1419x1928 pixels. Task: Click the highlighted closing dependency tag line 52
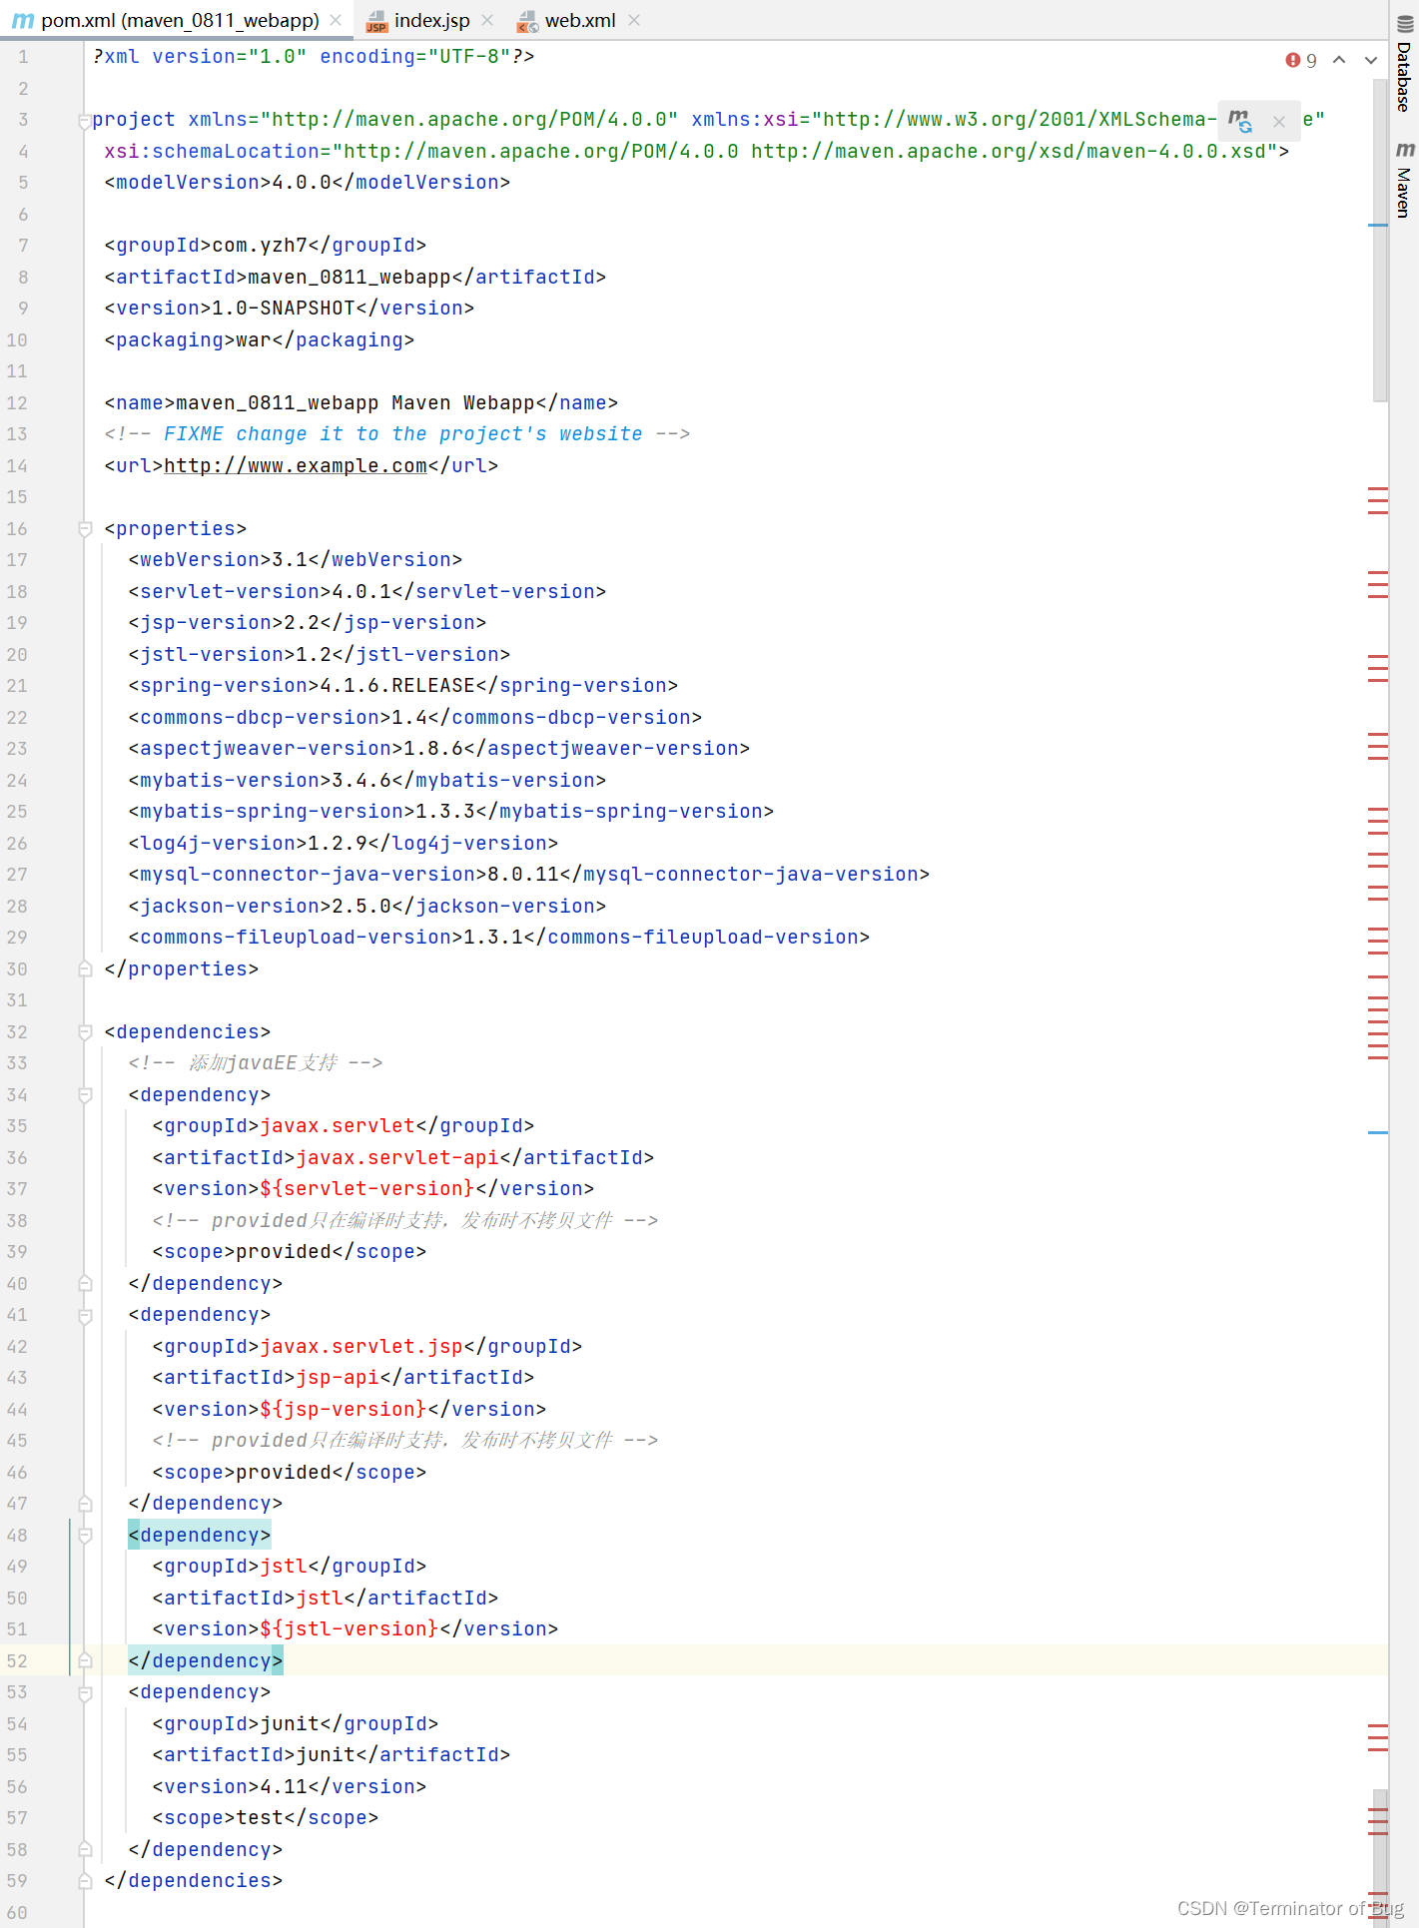[x=206, y=1661]
